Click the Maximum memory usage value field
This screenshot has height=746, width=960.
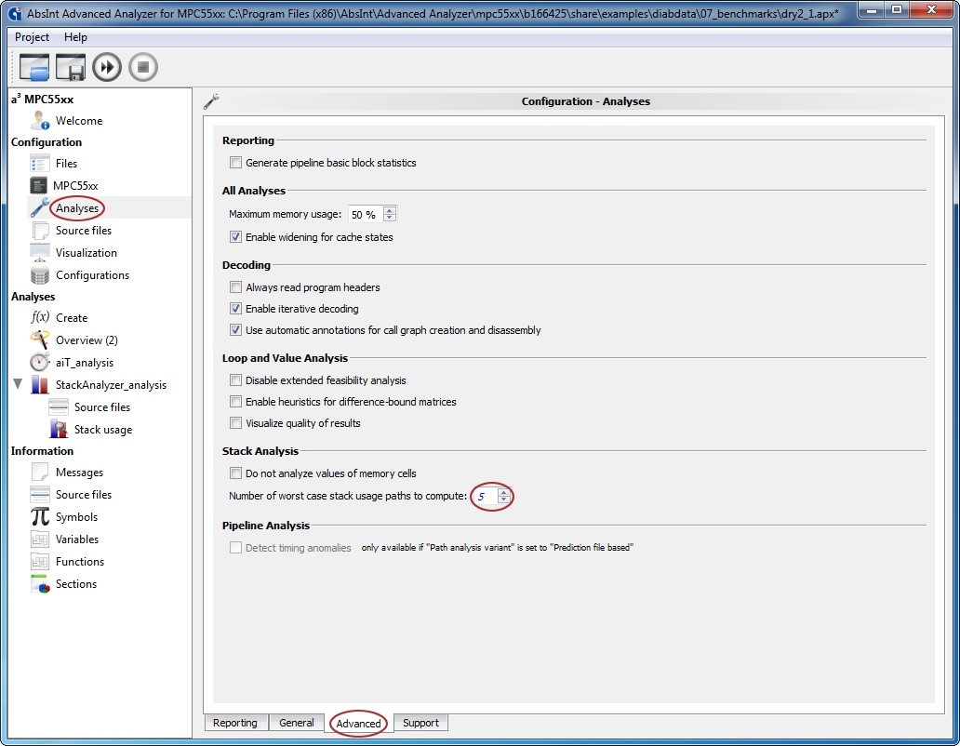click(x=366, y=214)
